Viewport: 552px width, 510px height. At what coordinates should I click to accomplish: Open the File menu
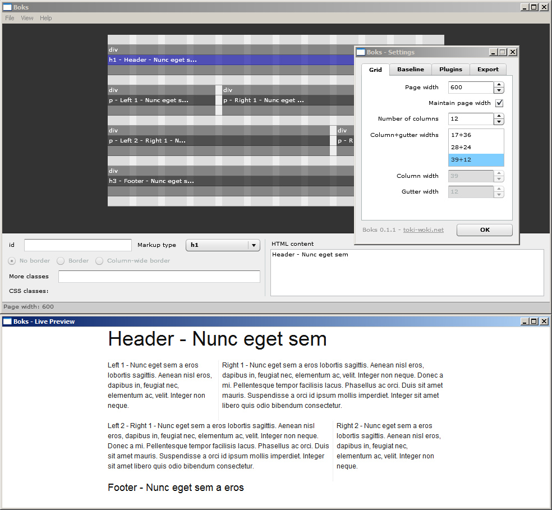click(x=10, y=18)
